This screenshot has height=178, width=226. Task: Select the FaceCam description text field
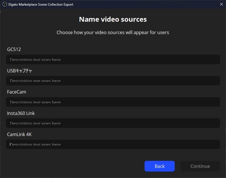pos(113,102)
